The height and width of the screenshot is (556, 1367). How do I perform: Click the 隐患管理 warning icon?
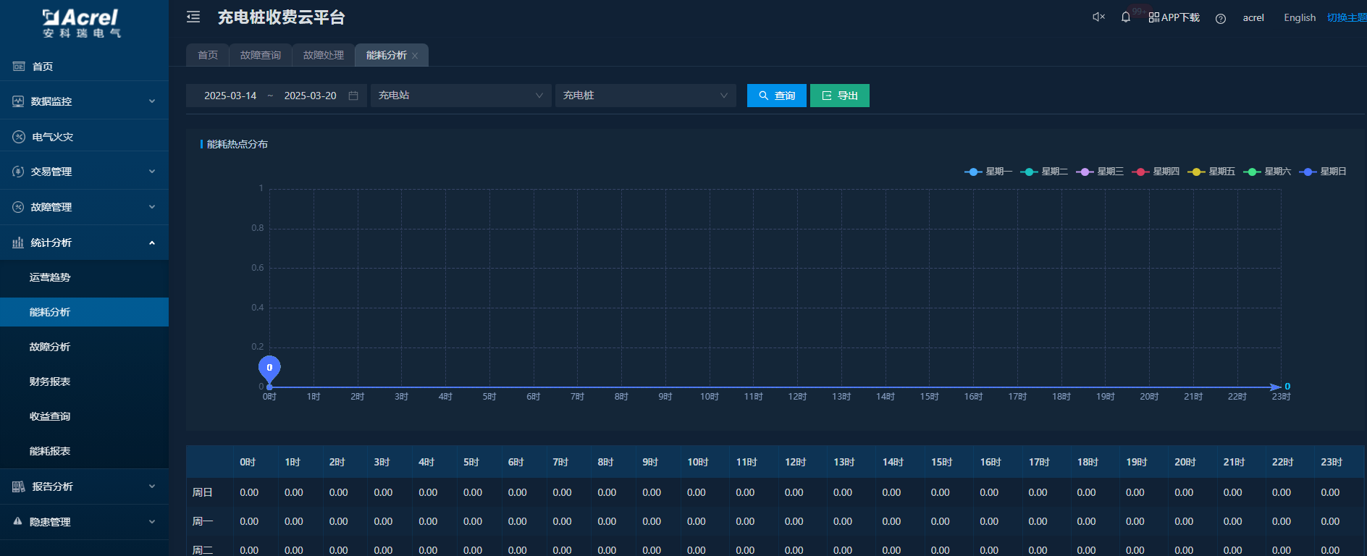tap(17, 521)
